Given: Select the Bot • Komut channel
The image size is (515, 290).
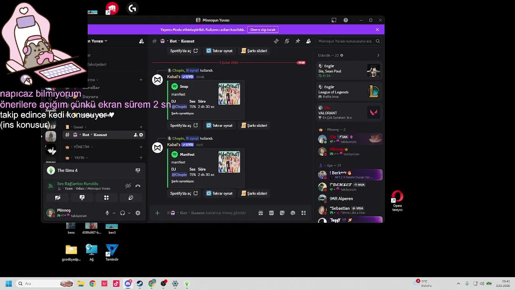Looking at the screenshot, I should (x=103, y=135).
